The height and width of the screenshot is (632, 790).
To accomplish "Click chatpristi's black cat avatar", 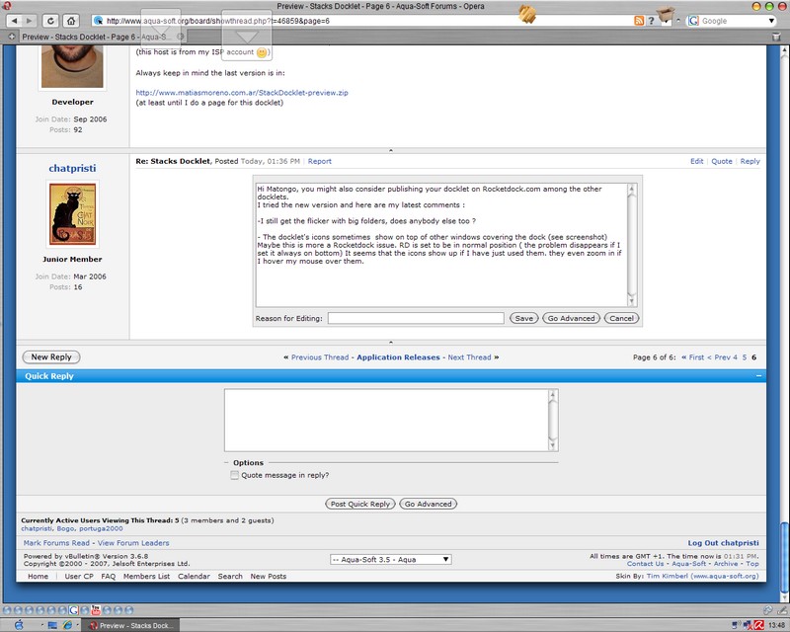I will click(72, 213).
